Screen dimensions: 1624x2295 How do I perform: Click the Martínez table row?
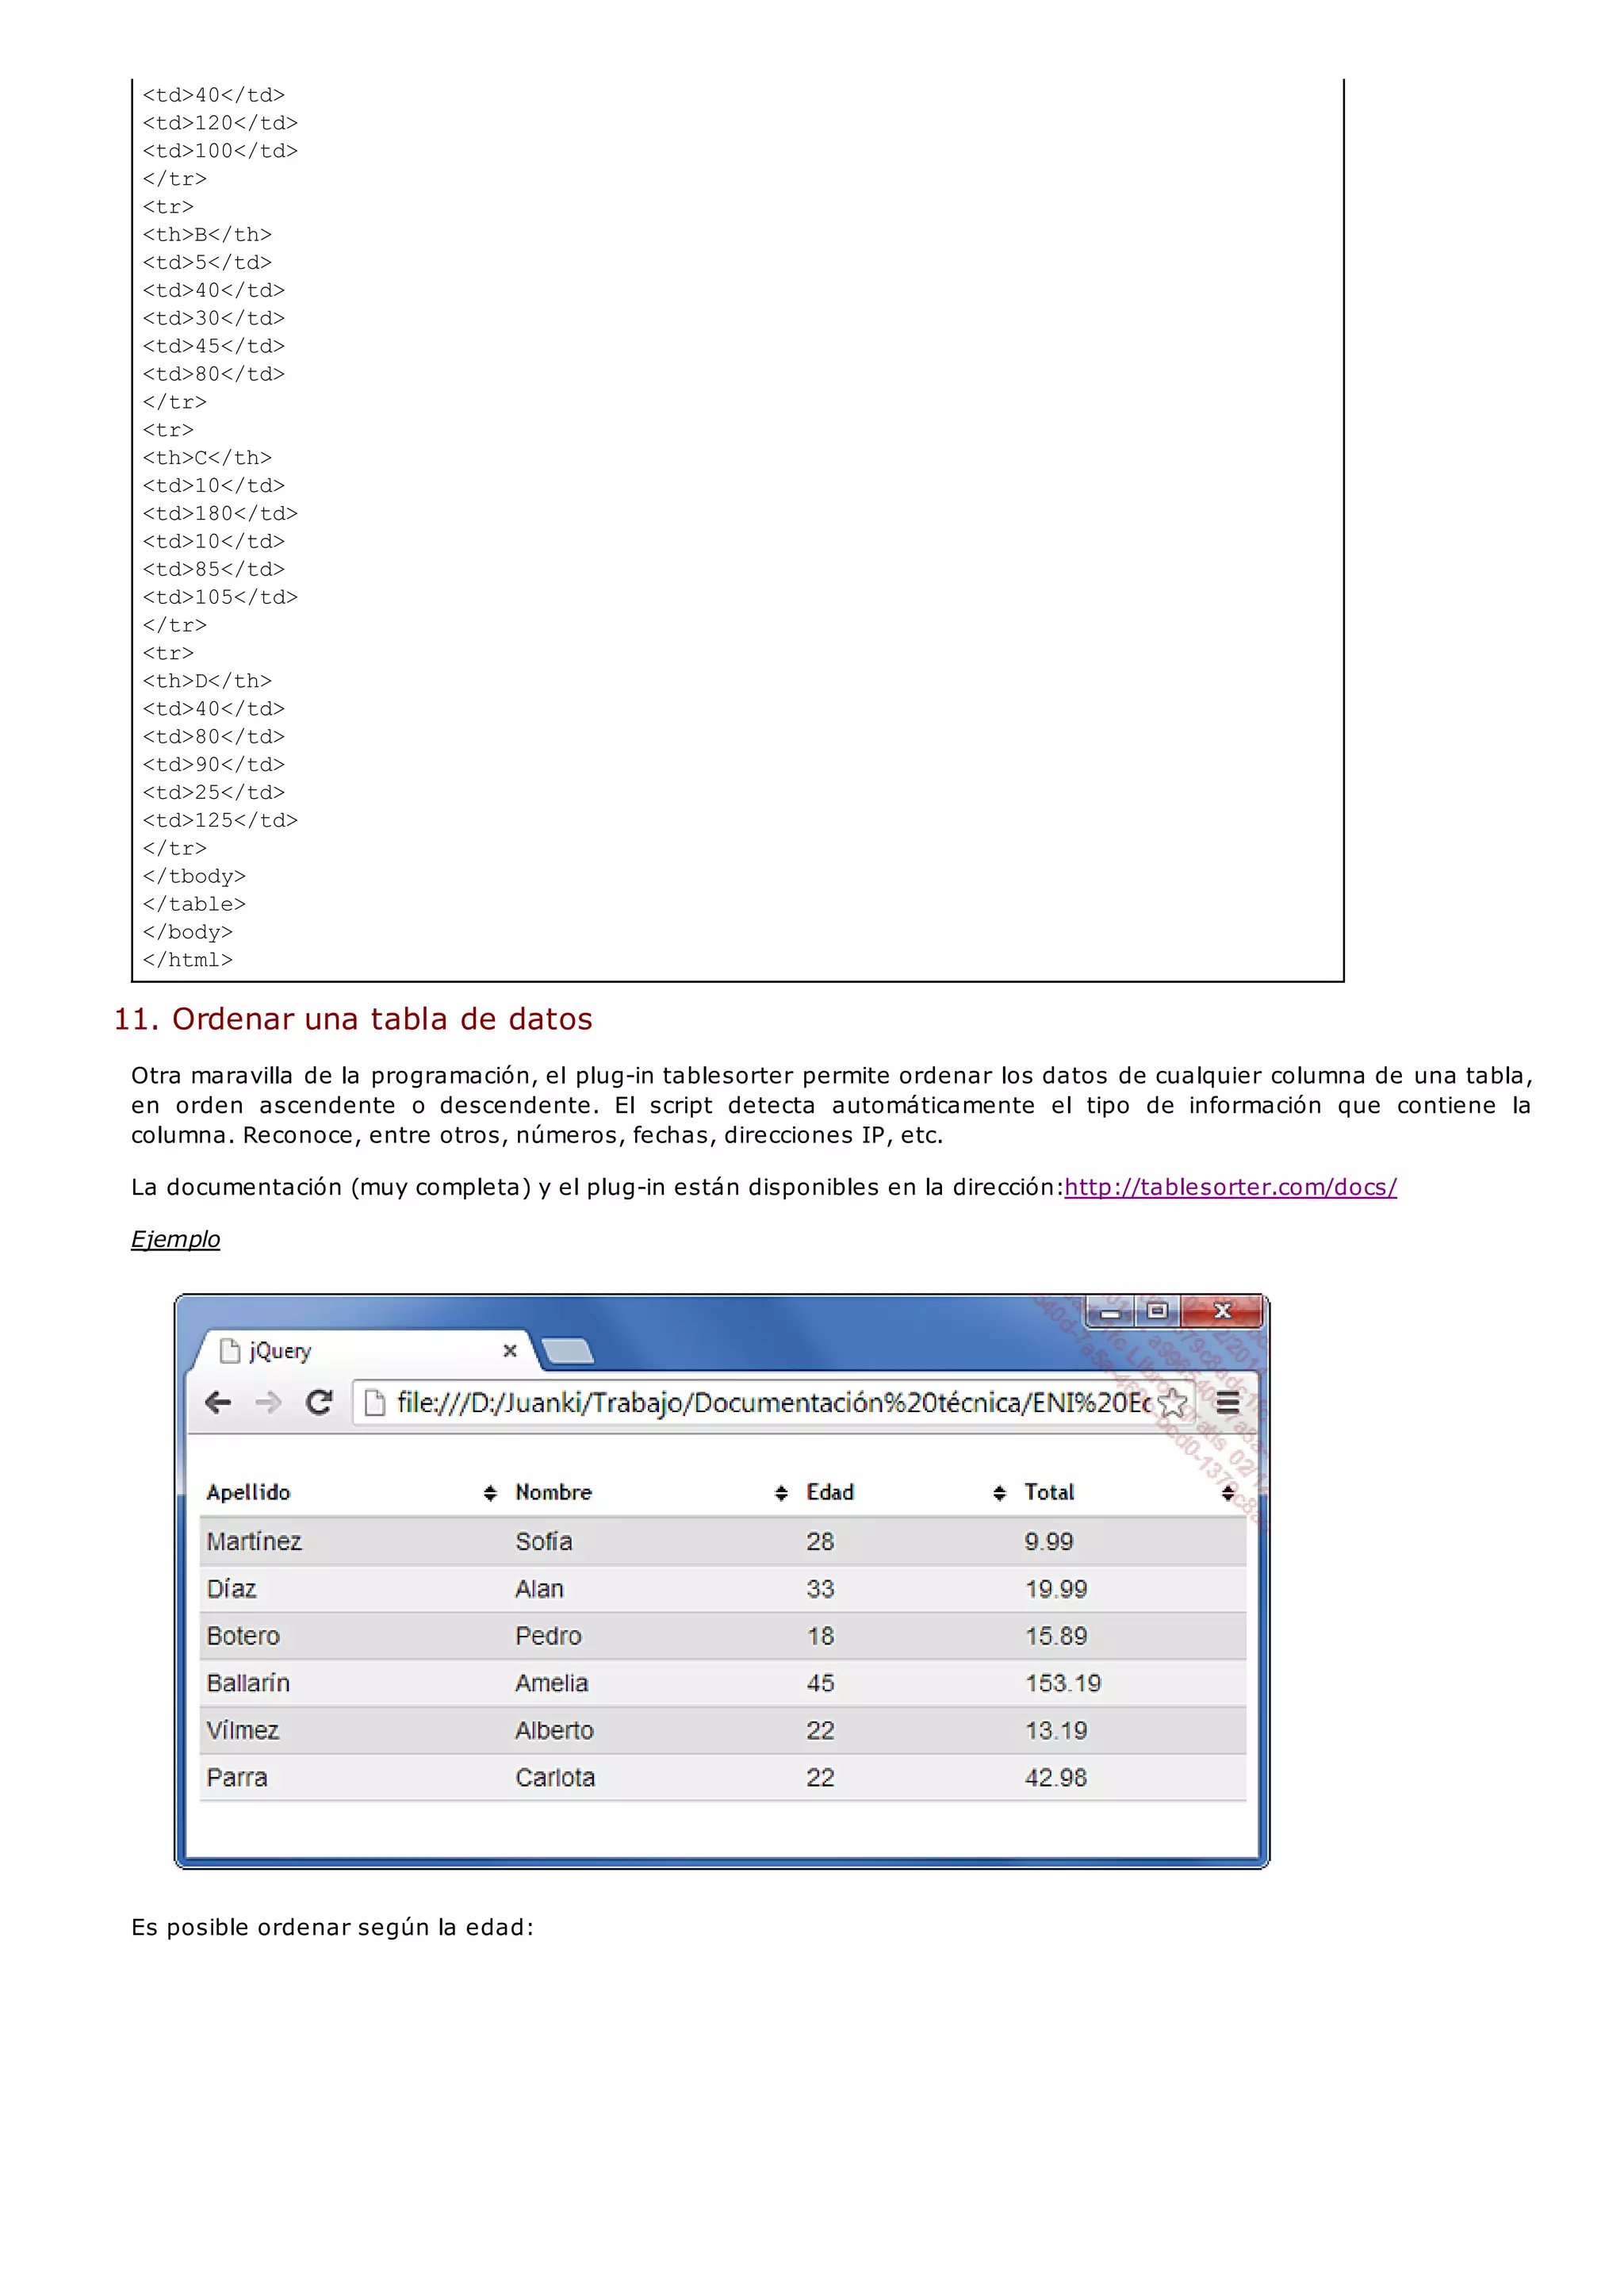pos(254,1541)
